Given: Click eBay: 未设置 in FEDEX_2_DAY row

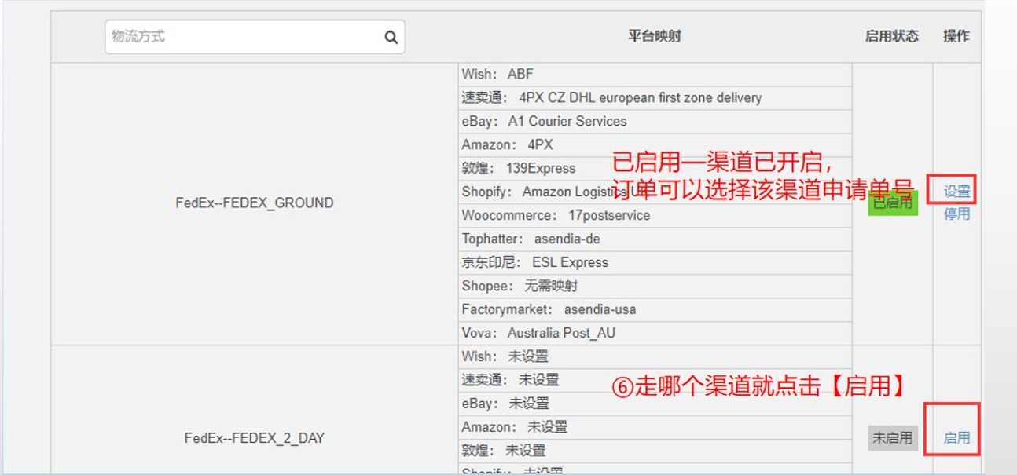Looking at the screenshot, I should tap(655, 404).
